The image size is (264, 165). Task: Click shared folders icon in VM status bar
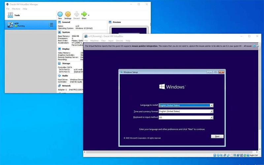pos(232,155)
